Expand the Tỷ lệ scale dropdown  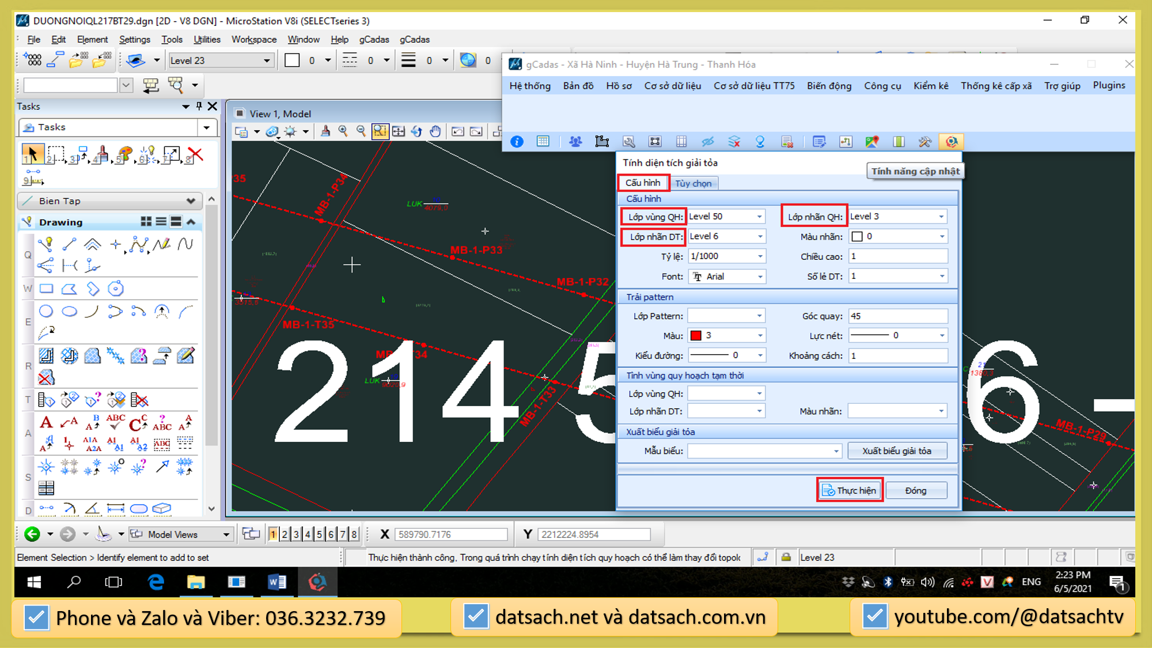[x=759, y=256]
